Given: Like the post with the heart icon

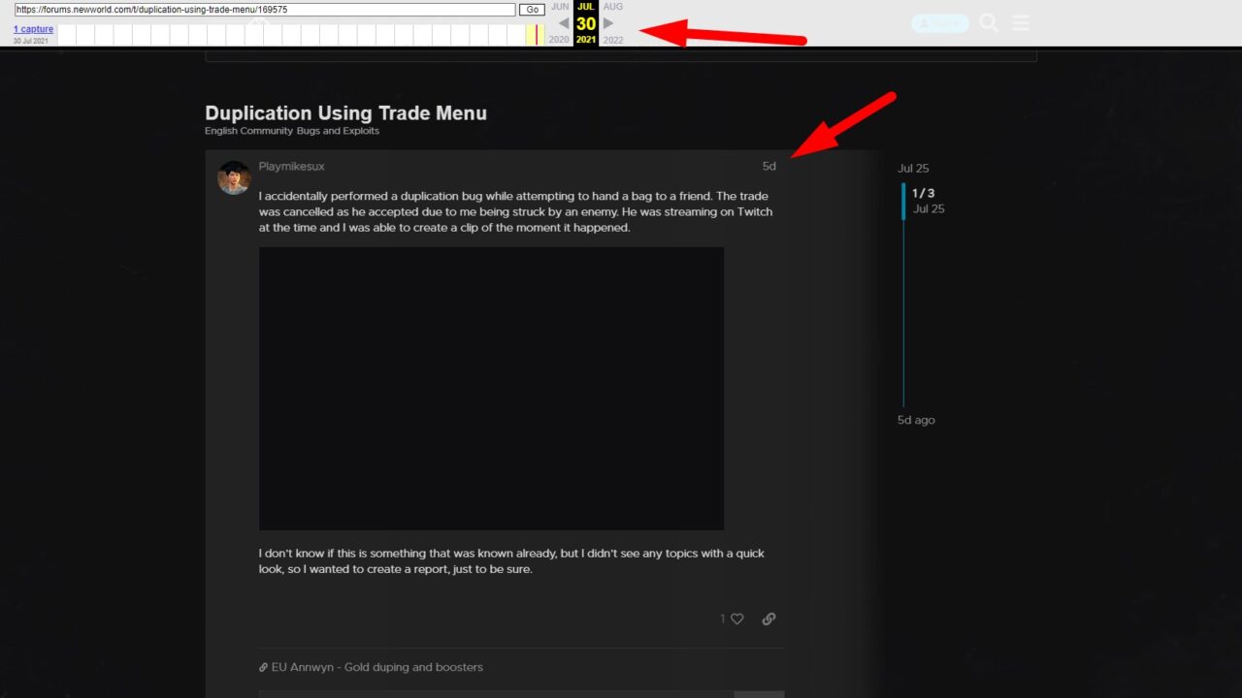Looking at the screenshot, I should click(x=736, y=619).
